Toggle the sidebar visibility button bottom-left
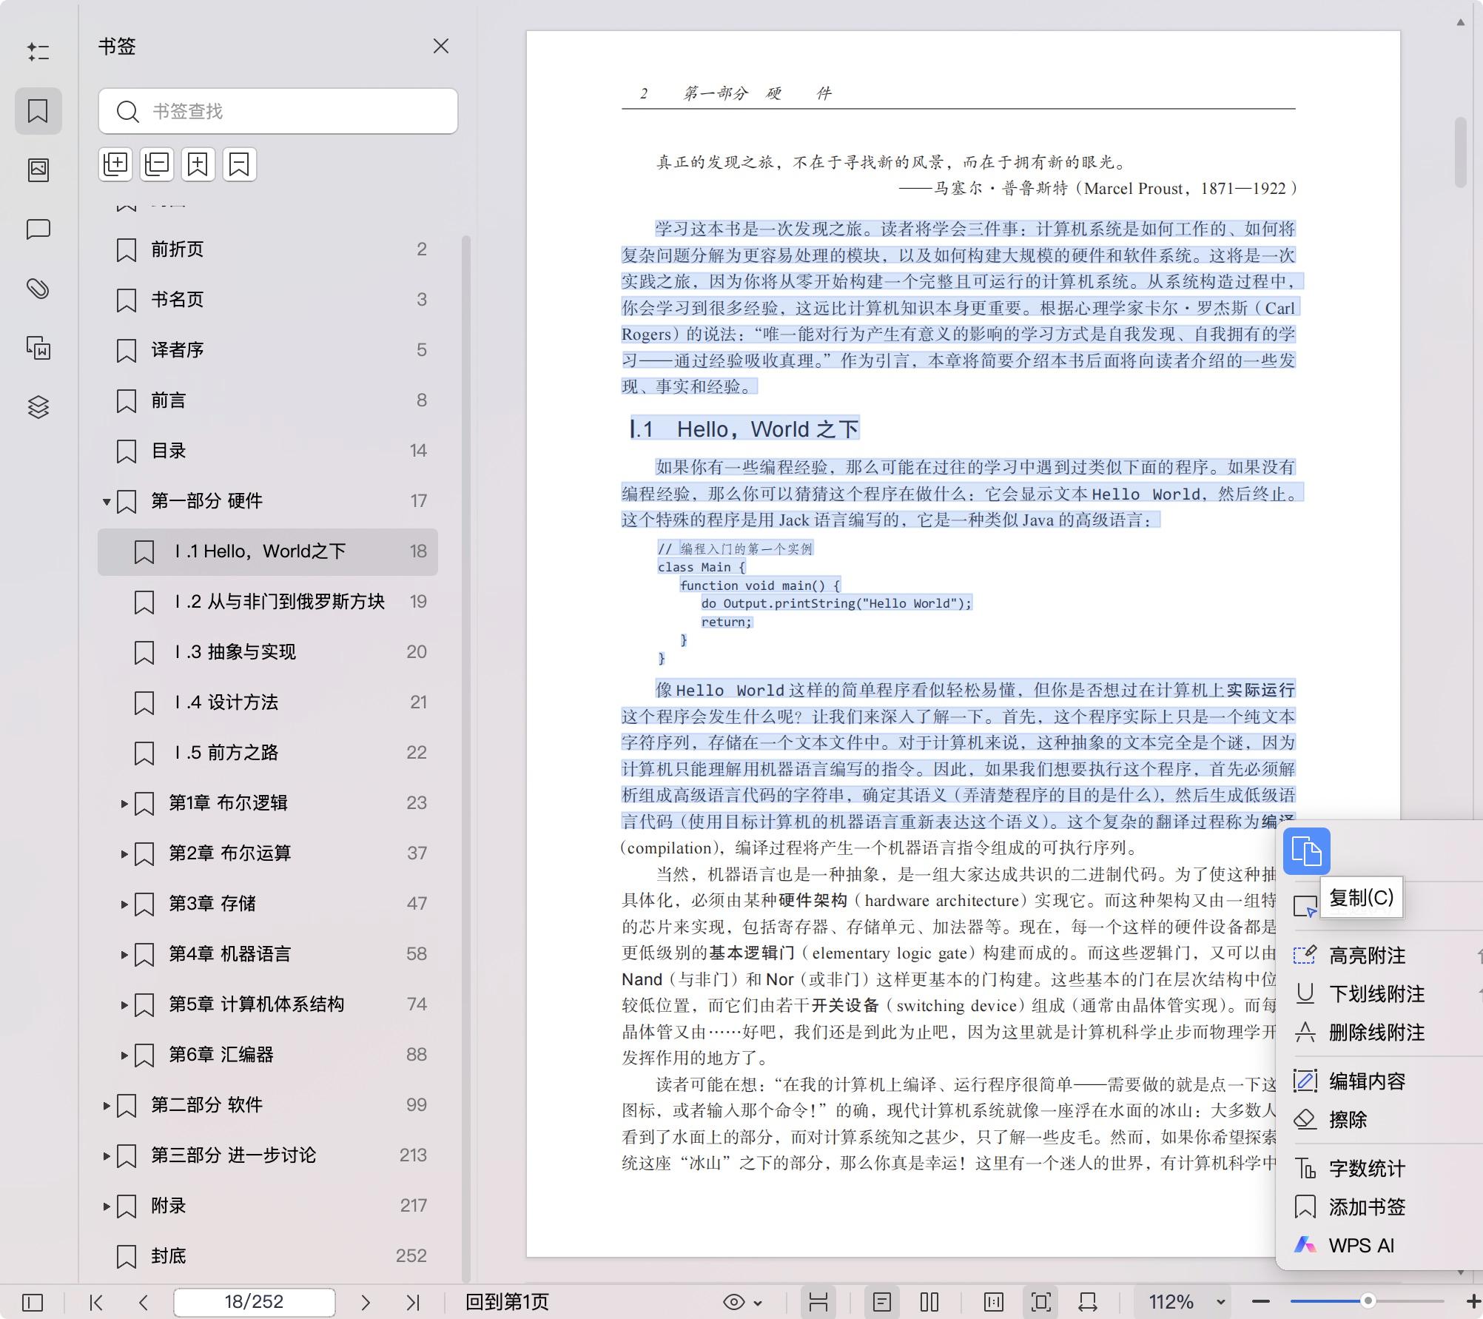 pos(33,1302)
